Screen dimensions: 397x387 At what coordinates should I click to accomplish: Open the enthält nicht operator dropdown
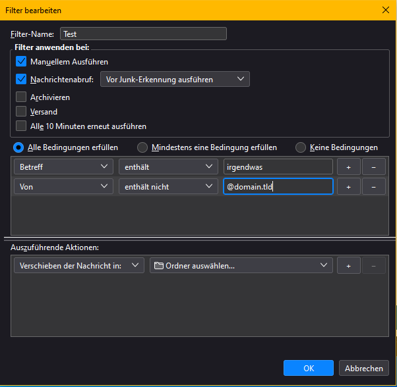(168, 187)
